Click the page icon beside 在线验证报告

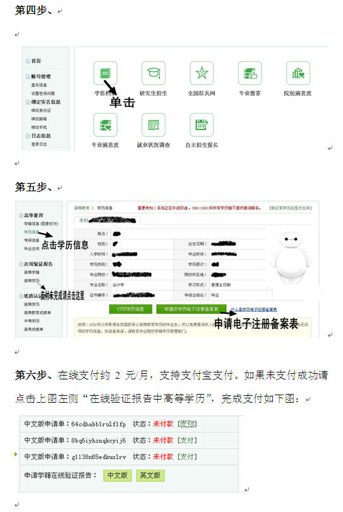21,264
